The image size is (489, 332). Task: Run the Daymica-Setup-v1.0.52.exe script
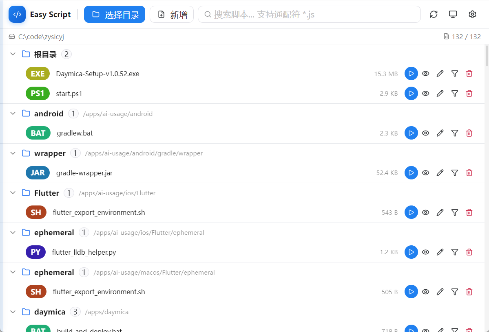tap(411, 73)
